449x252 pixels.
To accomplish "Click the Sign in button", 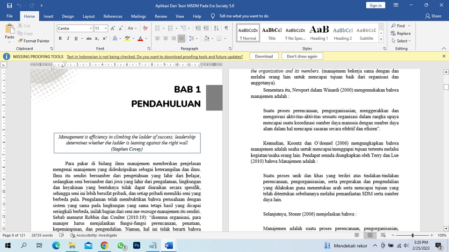I will point(376,6).
